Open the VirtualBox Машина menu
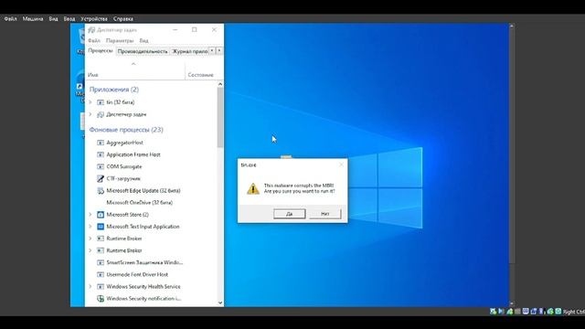 (x=33, y=18)
